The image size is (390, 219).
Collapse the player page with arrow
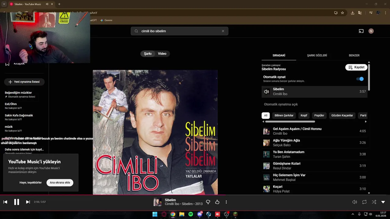[383, 202]
